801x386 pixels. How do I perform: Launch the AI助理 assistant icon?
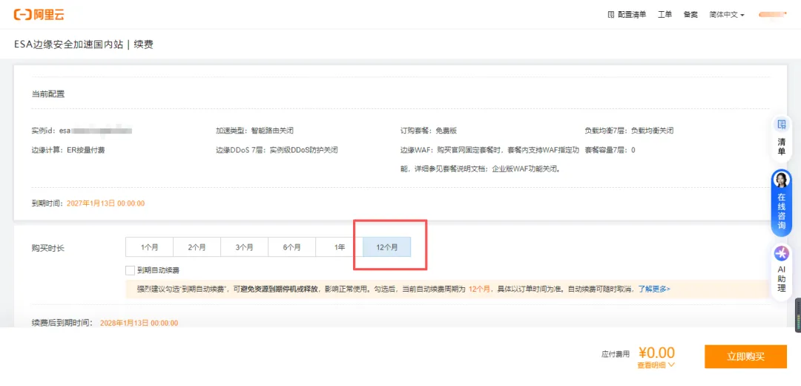(x=781, y=254)
